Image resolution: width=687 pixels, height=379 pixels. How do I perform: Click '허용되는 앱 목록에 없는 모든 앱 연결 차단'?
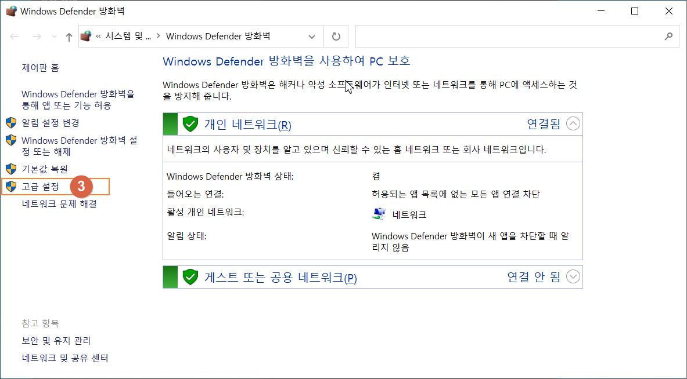point(456,194)
